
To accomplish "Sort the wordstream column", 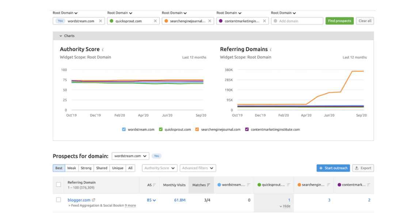I will click(x=248, y=185).
